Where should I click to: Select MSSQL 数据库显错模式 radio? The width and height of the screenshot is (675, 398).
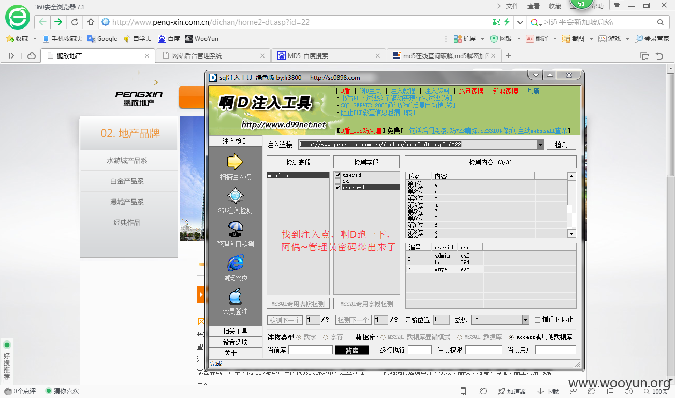coord(383,337)
